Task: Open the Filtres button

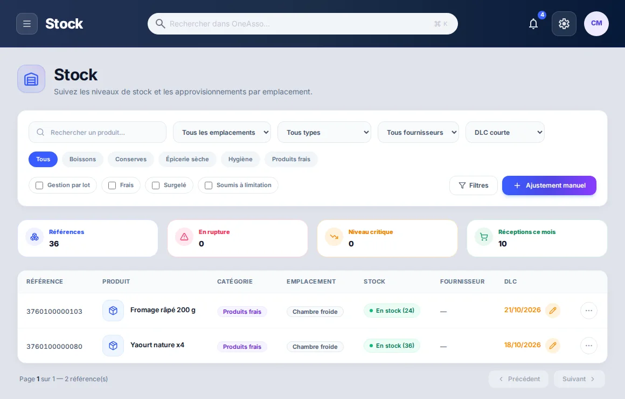Action: pos(474,185)
